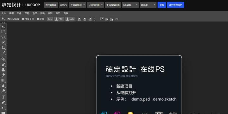
Task: Select the Type (T) tool
Action: point(3,97)
